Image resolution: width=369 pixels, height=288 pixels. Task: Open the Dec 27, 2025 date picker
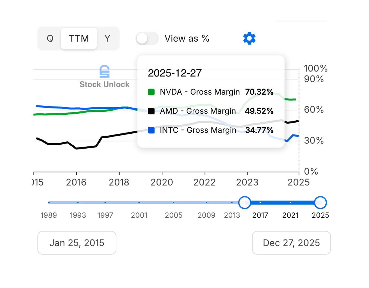pos(291,243)
